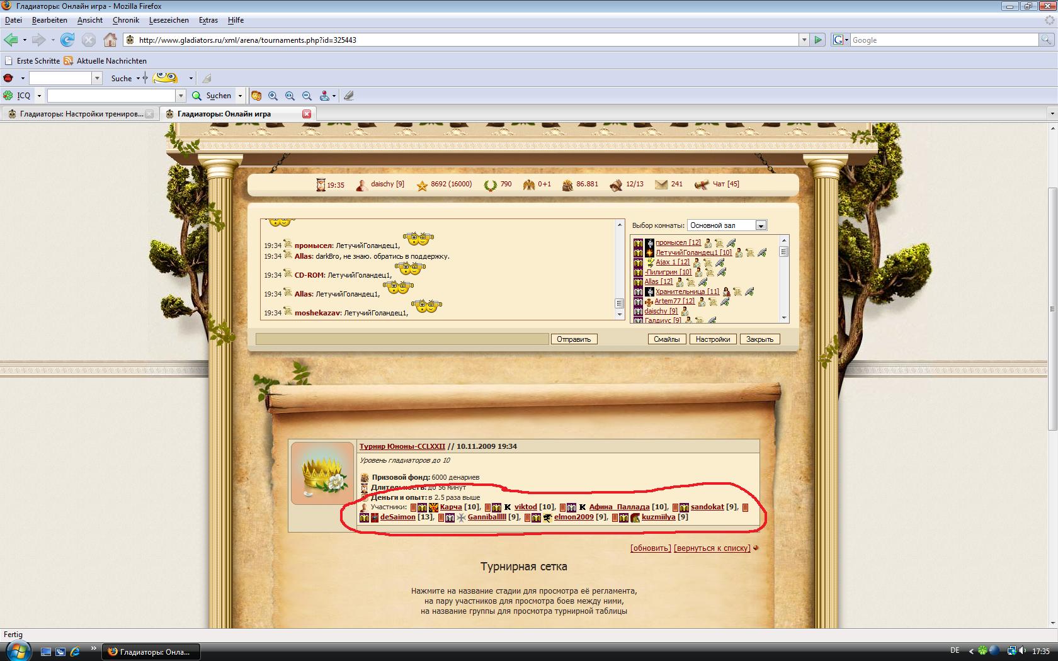The image size is (1058, 661).
Task: Click the gold star experience icon
Action: [x=422, y=185]
